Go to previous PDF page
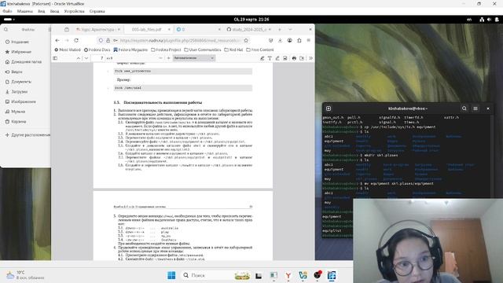 (x=79, y=58)
